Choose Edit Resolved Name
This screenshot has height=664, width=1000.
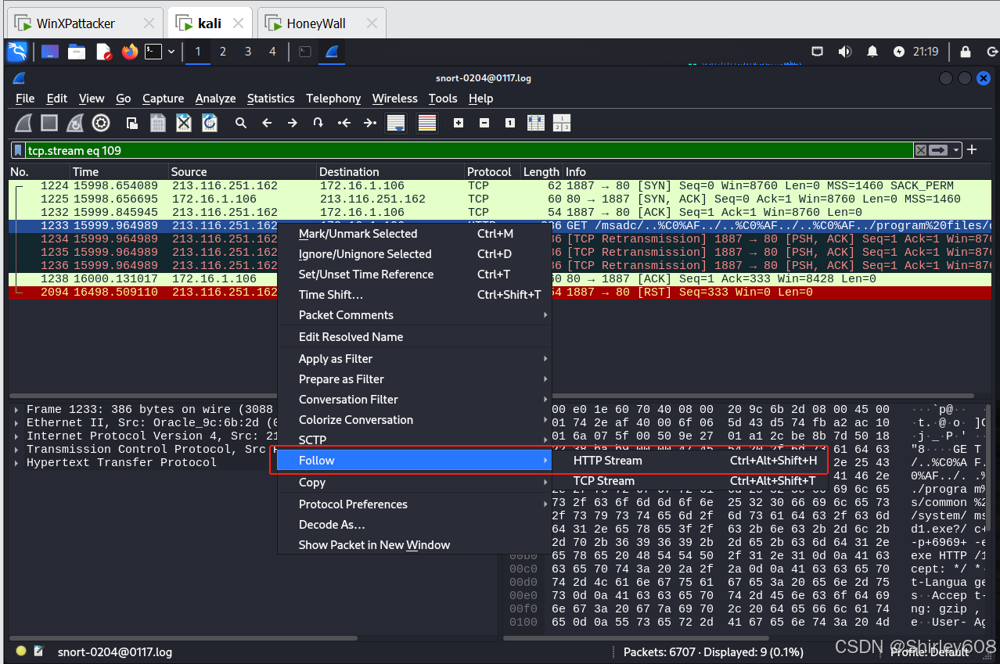[x=415, y=337]
